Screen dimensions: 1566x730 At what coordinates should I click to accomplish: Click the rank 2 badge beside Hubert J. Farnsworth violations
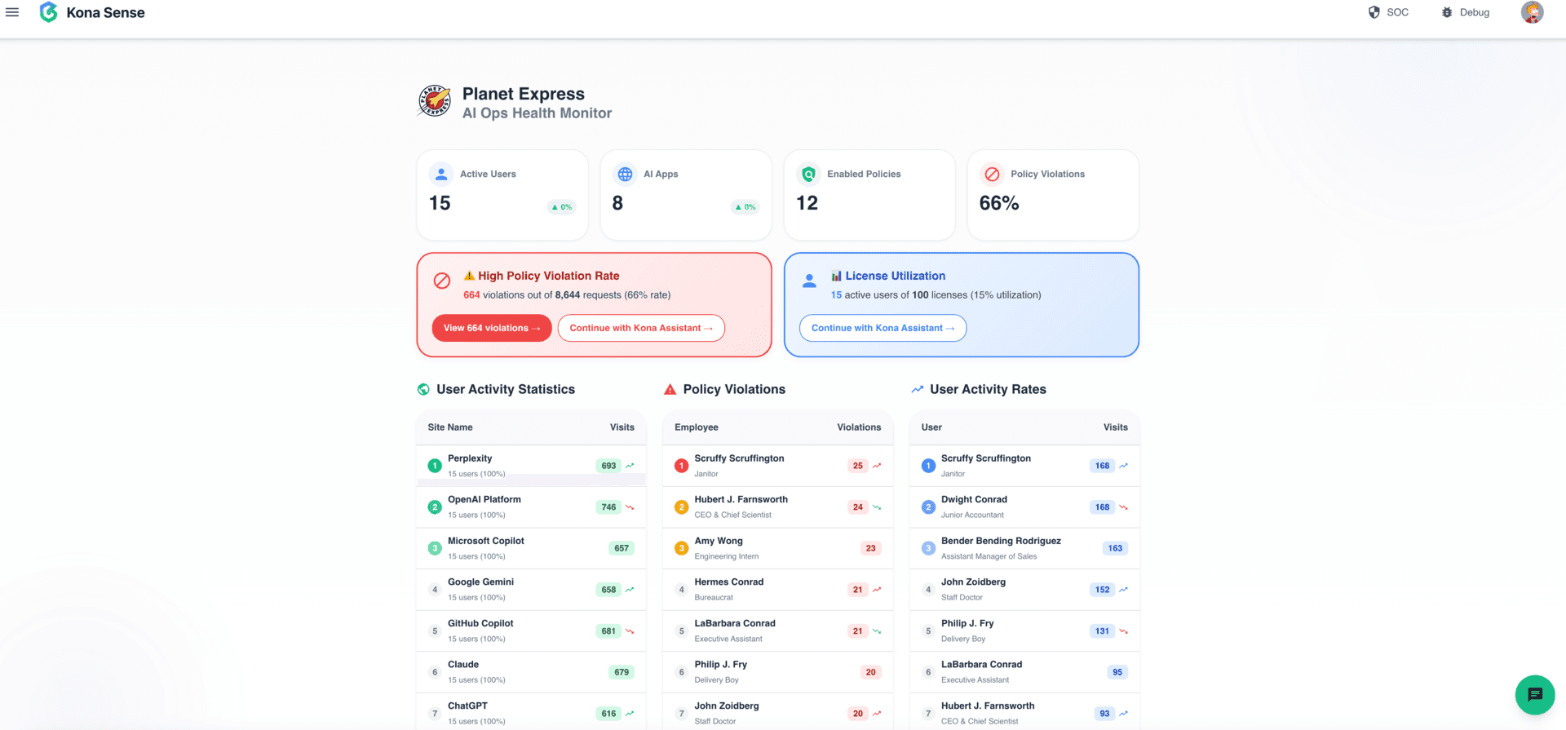coord(682,507)
